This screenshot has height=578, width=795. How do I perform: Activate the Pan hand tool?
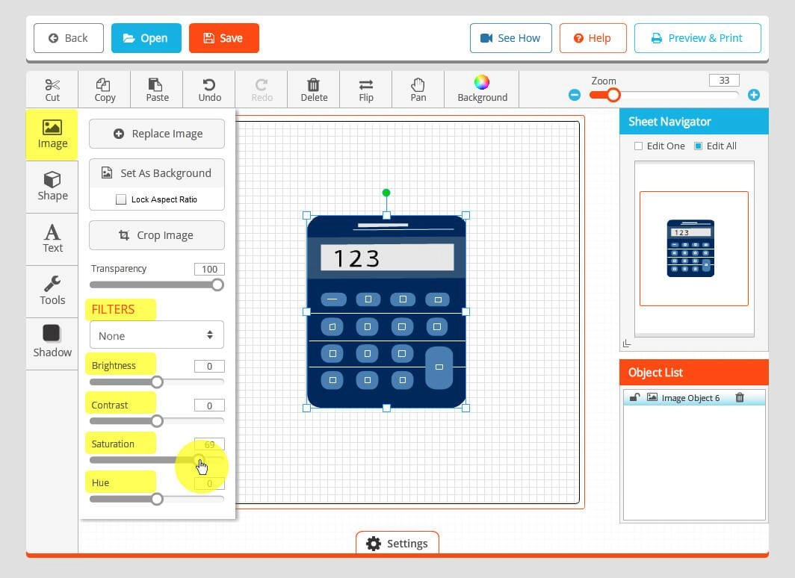tap(418, 89)
